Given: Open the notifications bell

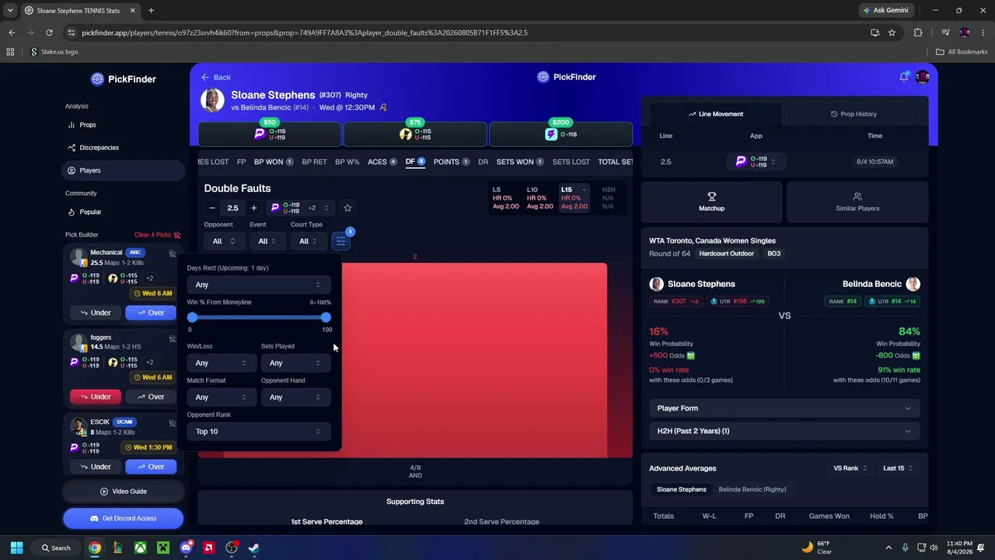Looking at the screenshot, I should (903, 77).
